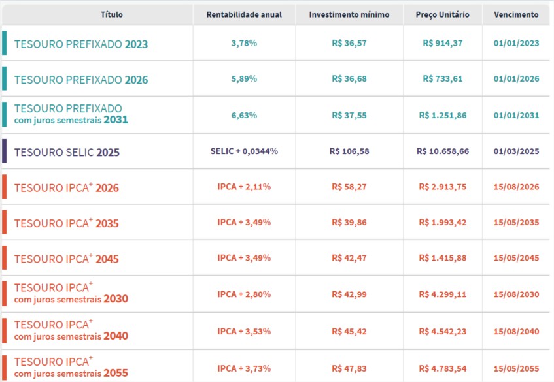Click maturity date 01/03/2025
Viewport: 554px width, 382px height.
(x=516, y=151)
